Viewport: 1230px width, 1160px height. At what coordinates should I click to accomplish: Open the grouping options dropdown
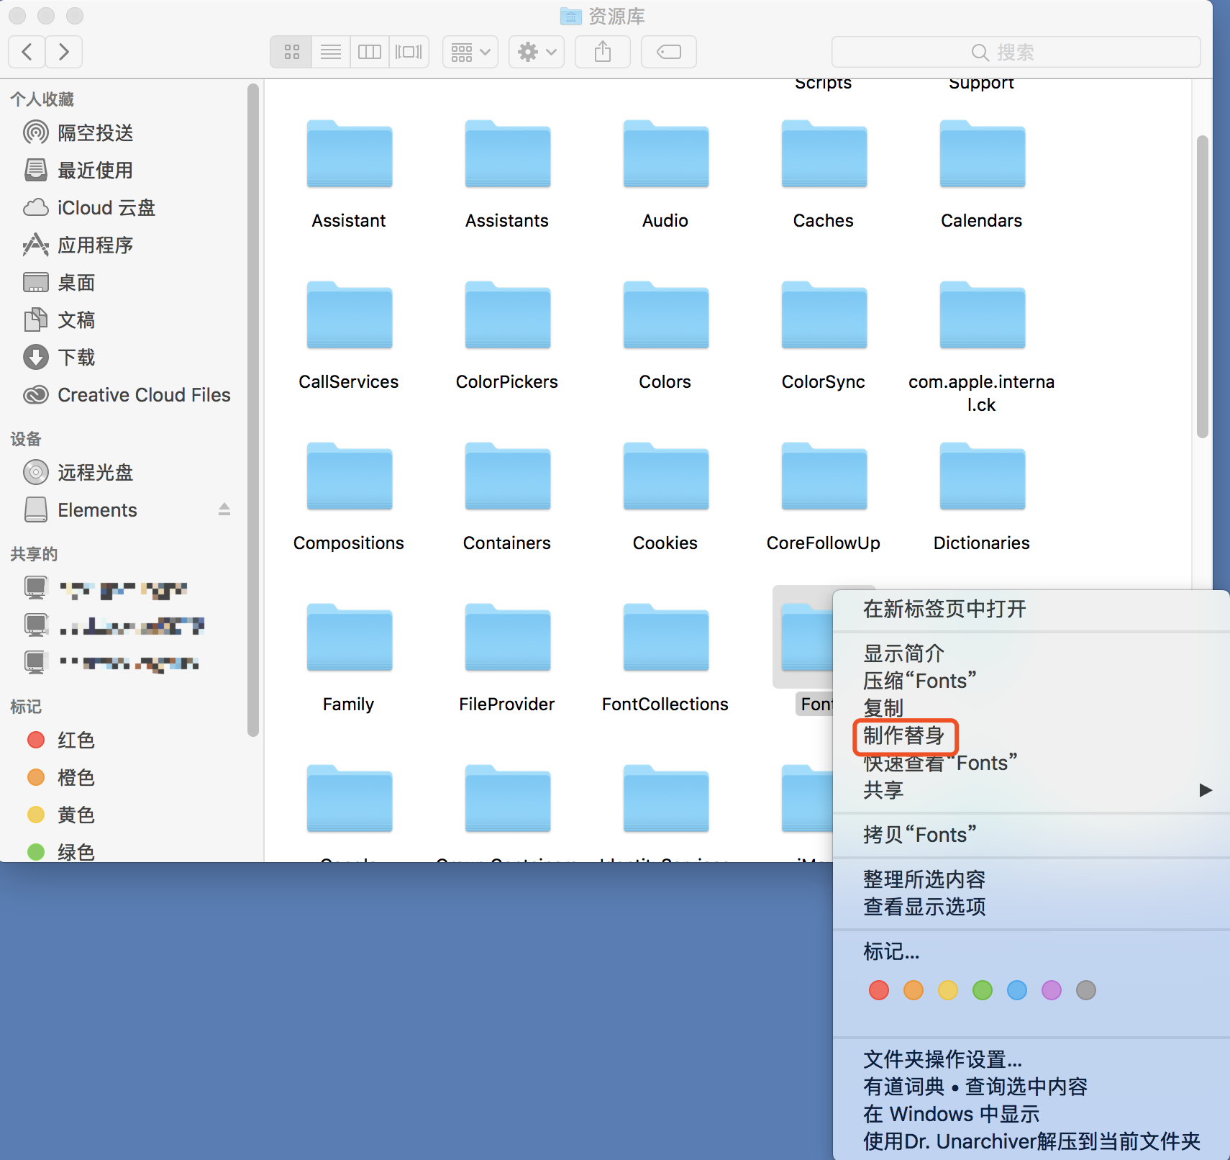pyautogui.click(x=470, y=51)
